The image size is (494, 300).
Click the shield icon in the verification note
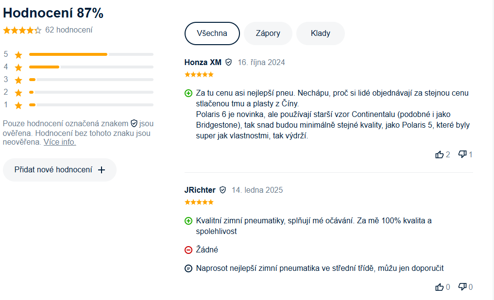134,123
